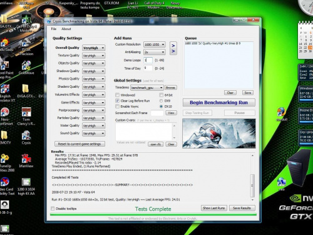Open the 1280 X 1024 high 4X AA file

tap(26, 186)
